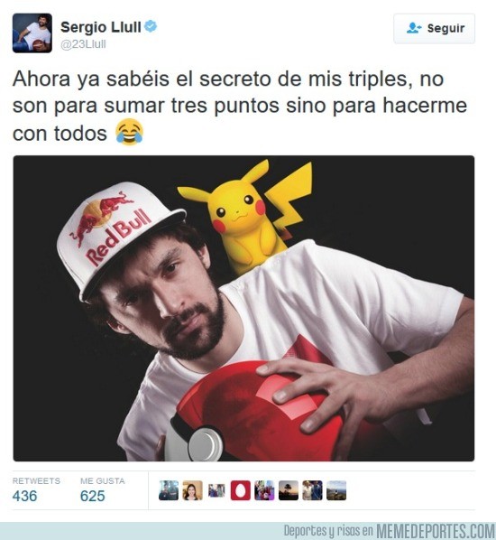496x540 pixels.
Task: Click the red egg default avatar
Action: click(241, 490)
